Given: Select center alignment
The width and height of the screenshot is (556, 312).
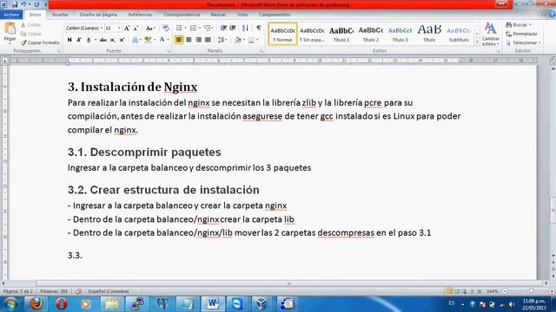Looking at the screenshot, I should pyautogui.click(x=189, y=40).
